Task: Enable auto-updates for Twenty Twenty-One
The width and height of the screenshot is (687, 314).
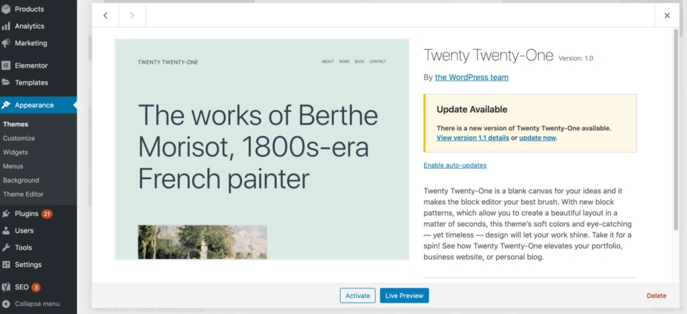Action: point(455,165)
